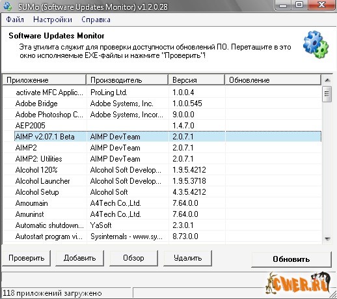Select the Amuninst row
The image size is (337, 299).
[x=162, y=214]
